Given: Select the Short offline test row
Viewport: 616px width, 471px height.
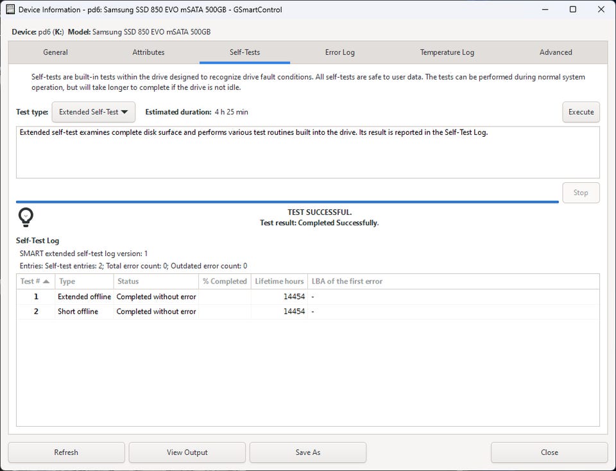Looking at the screenshot, I should click(x=308, y=311).
